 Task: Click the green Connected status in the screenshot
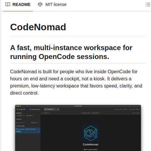pos(136,113)
